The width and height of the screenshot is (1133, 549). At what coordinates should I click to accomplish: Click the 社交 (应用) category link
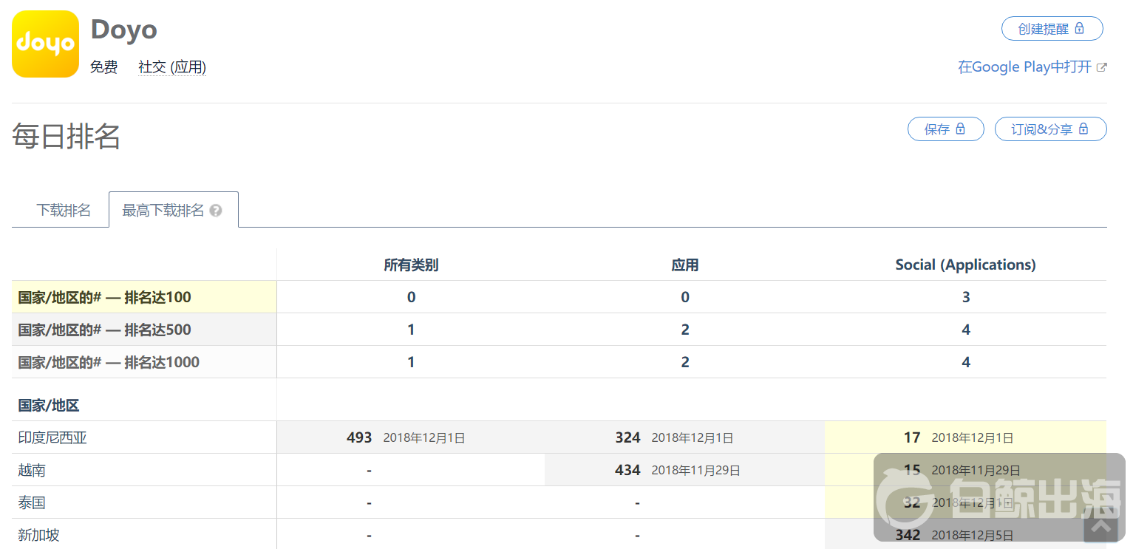click(172, 67)
